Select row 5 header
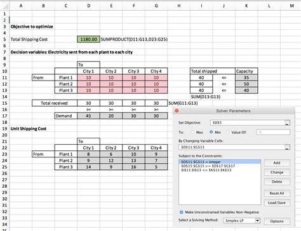The width and height of the screenshot is (301, 231). tap(4, 39)
